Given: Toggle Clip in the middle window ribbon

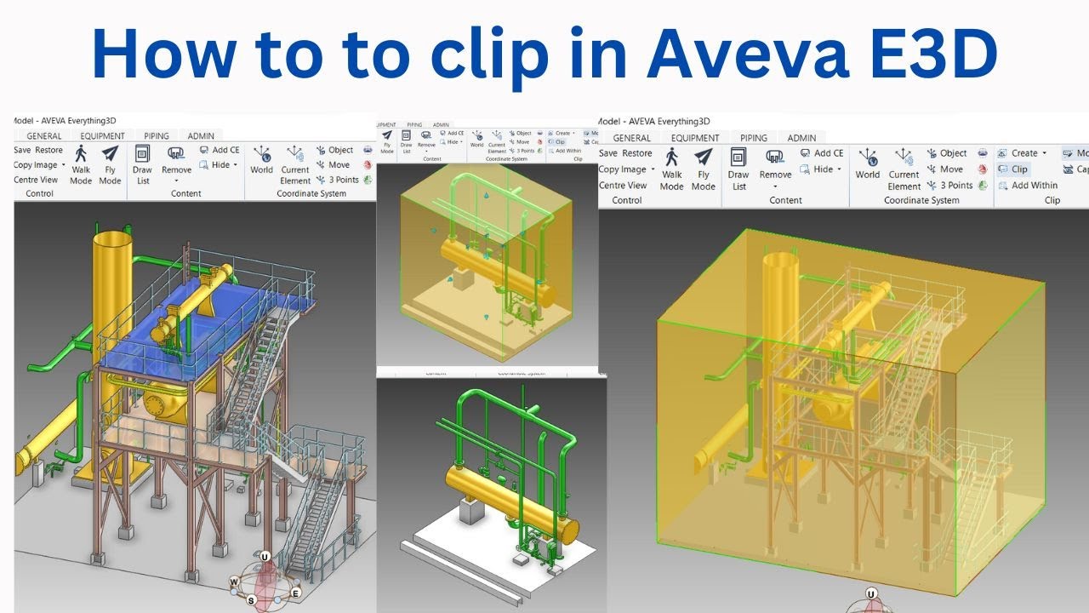Looking at the screenshot, I should [556, 142].
